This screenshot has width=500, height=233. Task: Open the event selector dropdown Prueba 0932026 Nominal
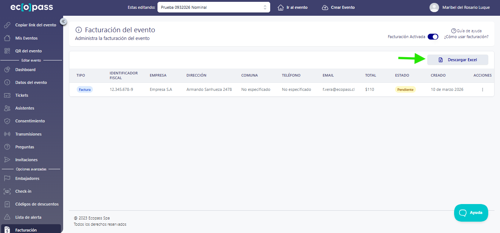coord(214,7)
